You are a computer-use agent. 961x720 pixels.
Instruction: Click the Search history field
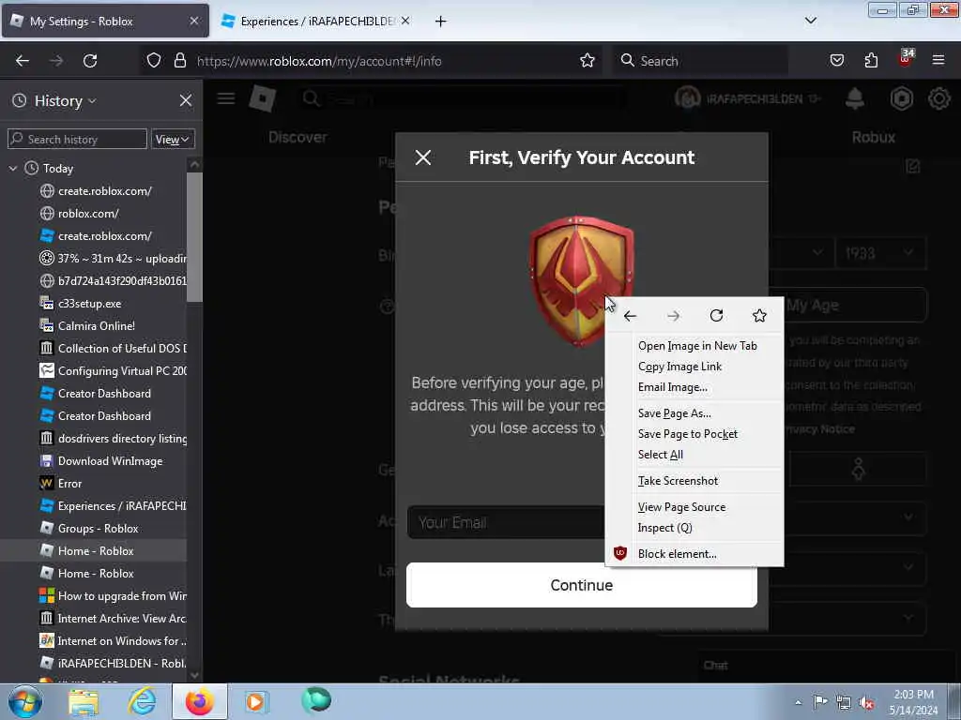click(x=77, y=139)
